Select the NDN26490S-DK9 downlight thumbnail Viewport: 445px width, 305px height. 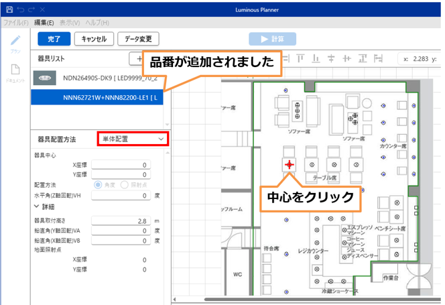(x=45, y=78)
